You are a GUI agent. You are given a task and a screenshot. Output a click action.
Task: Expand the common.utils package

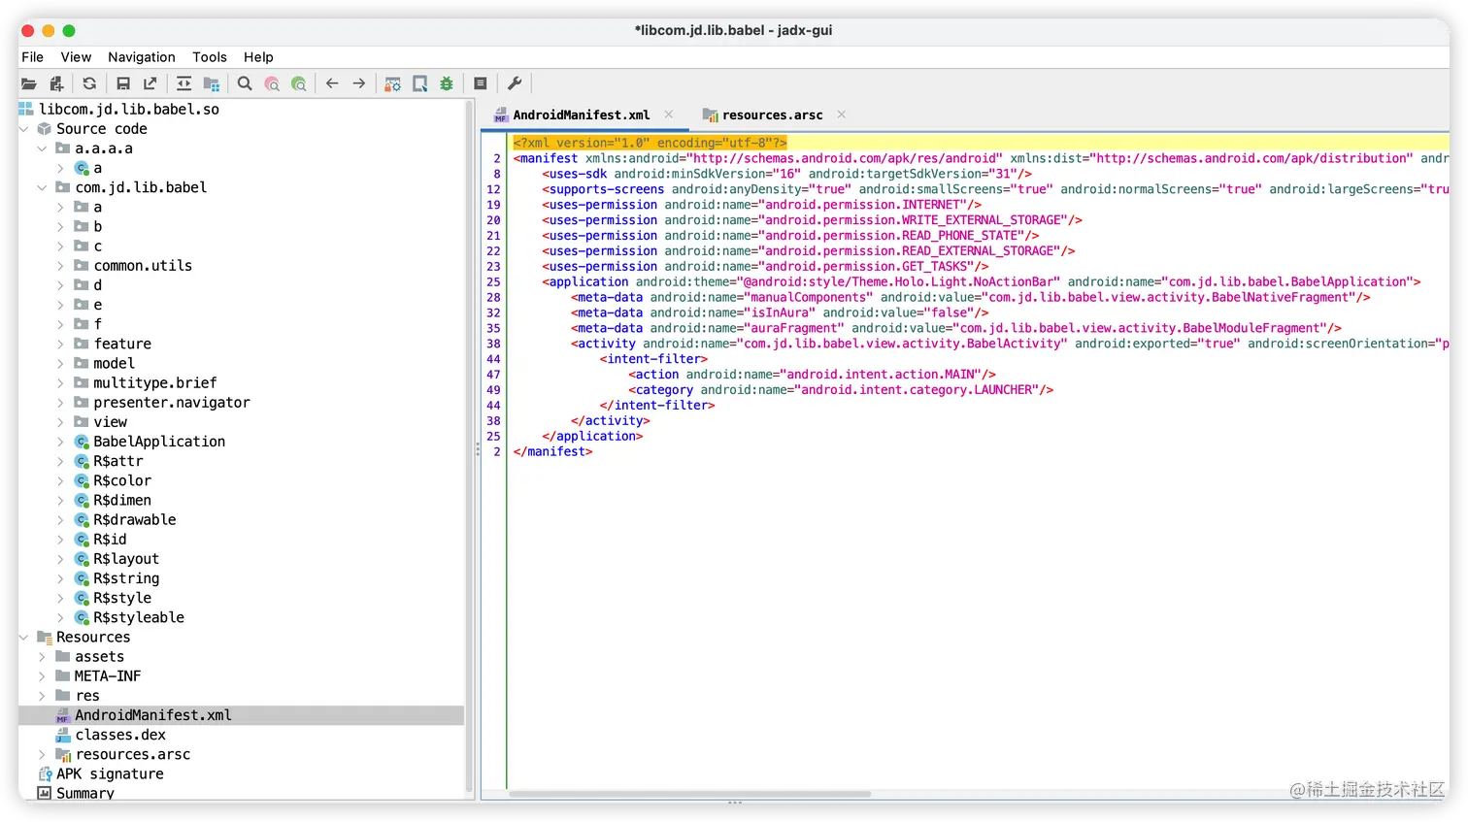[60, 266]
